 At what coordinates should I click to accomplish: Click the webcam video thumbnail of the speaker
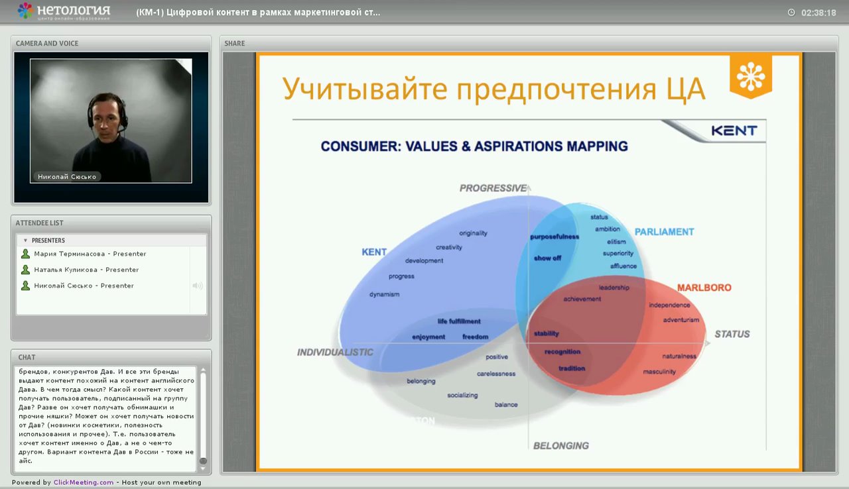(x=111, y=120)
